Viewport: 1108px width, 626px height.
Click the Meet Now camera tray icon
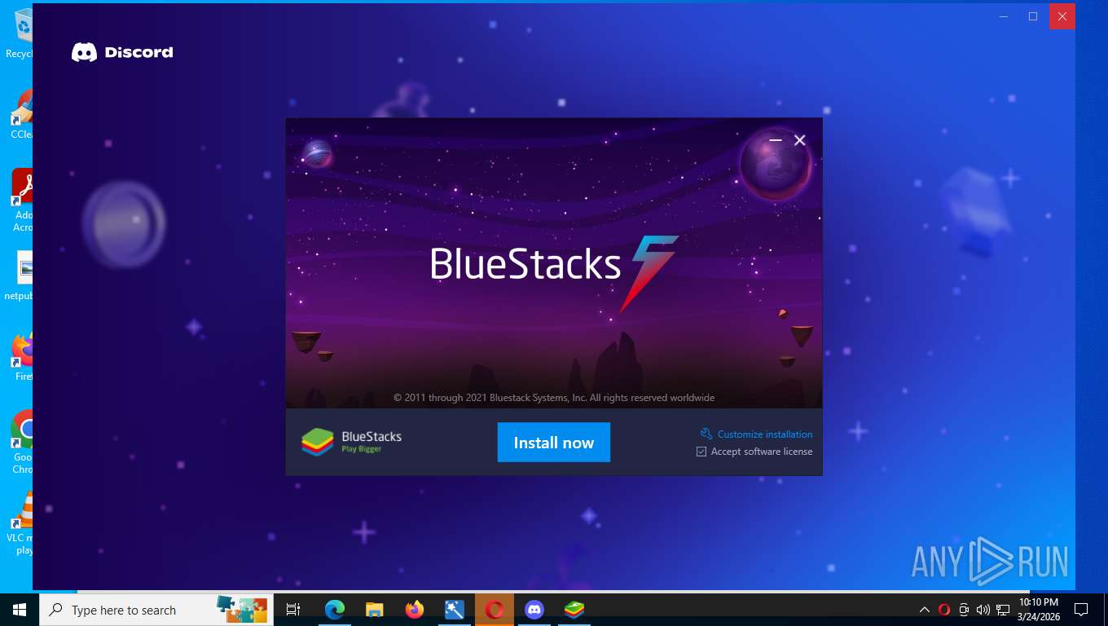[964, 610]
